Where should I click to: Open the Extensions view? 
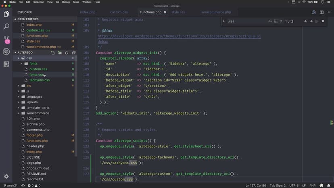[x=6, y=64]
